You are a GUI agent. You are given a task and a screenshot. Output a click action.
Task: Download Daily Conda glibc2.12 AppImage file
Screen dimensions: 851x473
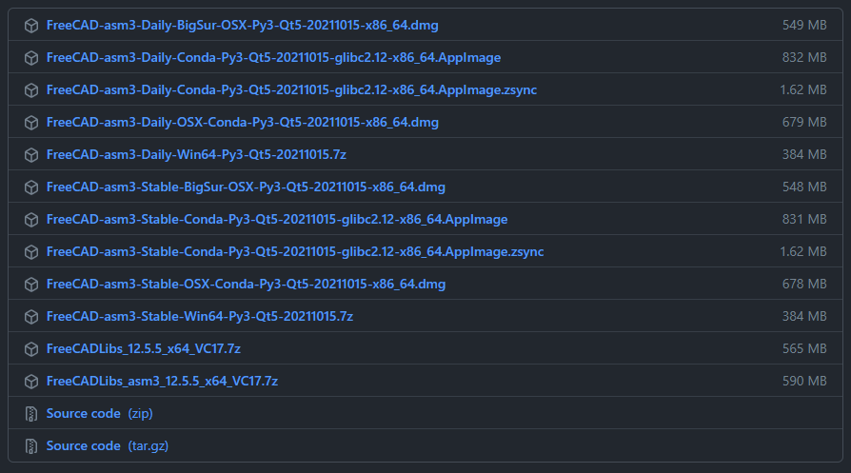click(x=273, y=57)
